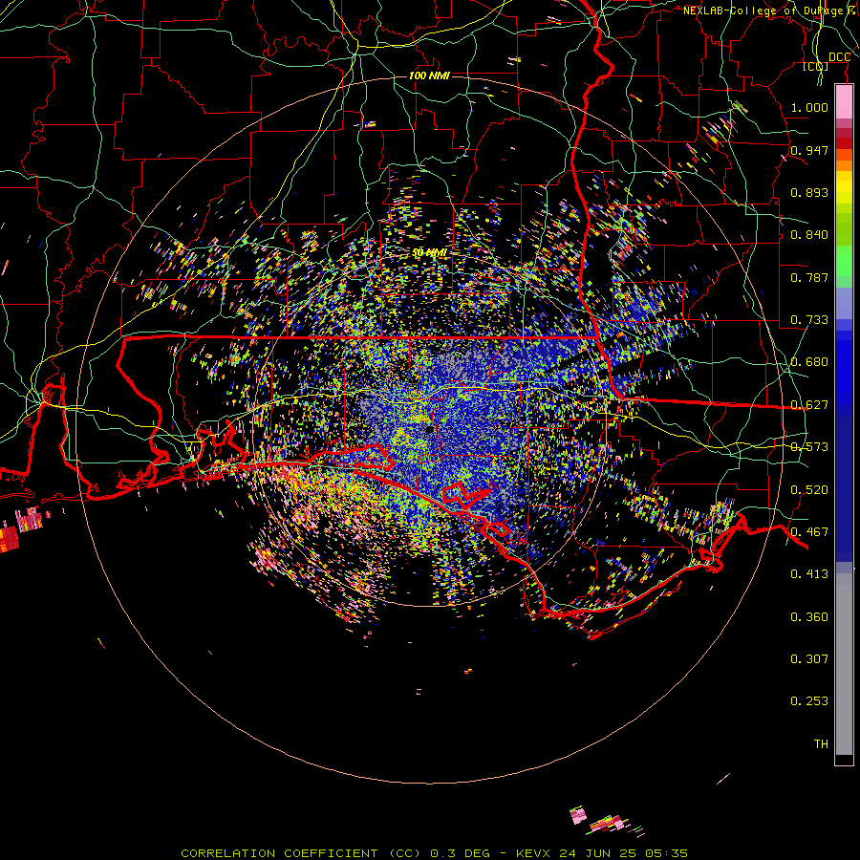Click the 0.947 color scale value

pos(809,150)
